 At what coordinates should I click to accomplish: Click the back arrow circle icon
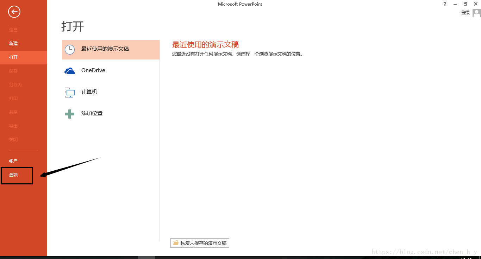pos(14,12)
